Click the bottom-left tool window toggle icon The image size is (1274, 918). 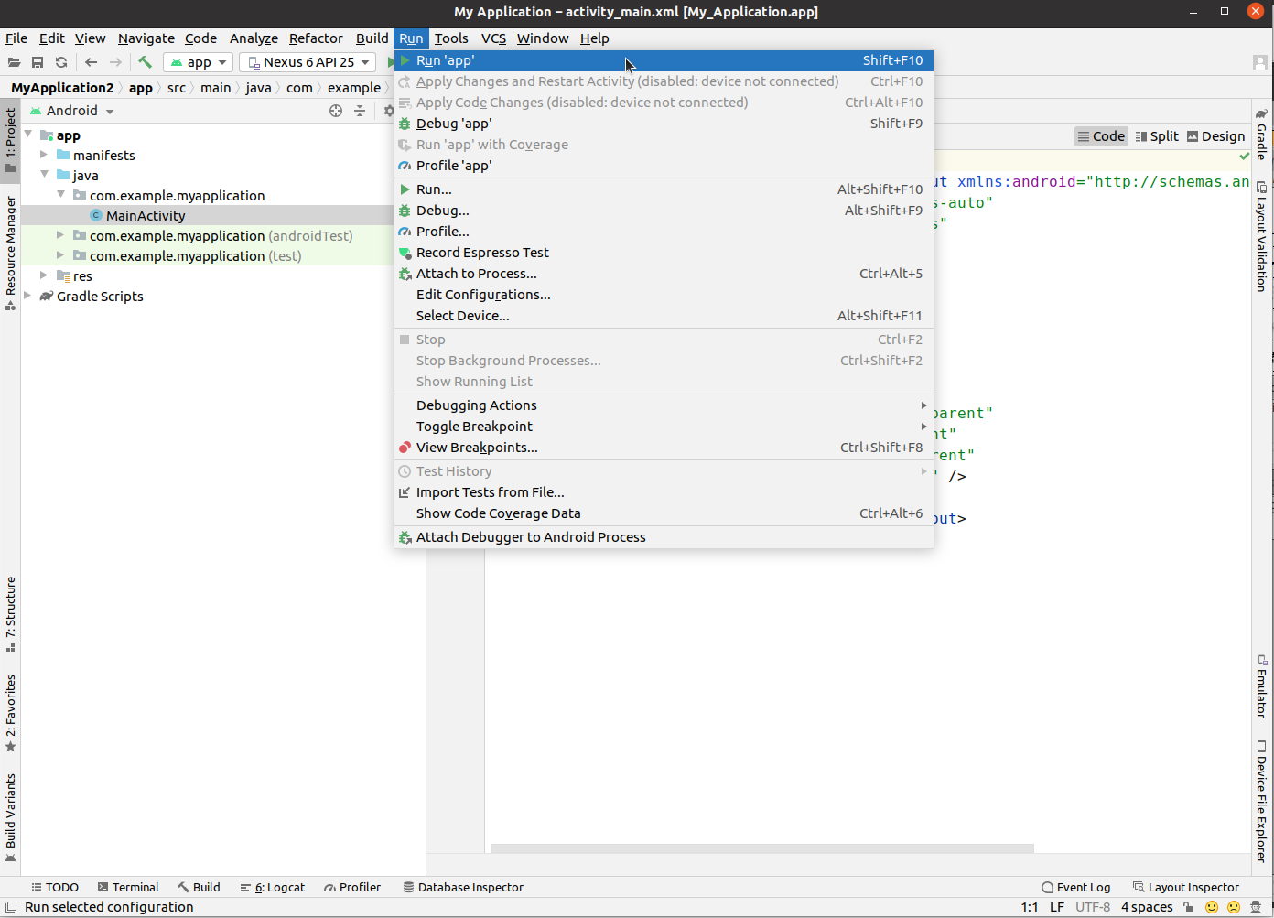pyautogui.click(x=11, y=907)
